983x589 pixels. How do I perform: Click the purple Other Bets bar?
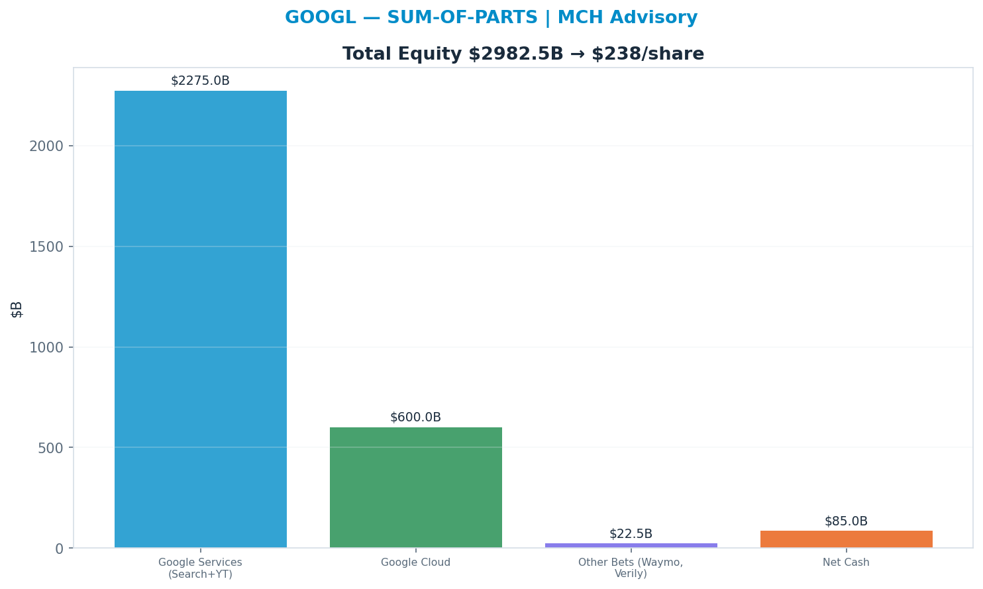(631, 545)
